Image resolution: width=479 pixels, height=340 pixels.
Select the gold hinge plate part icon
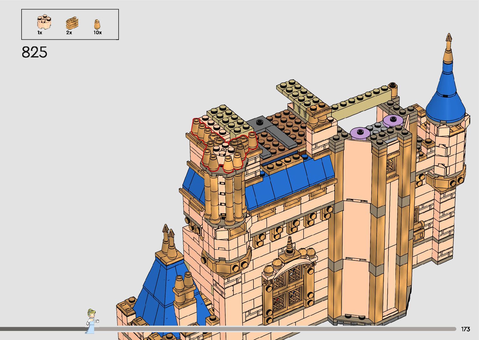[x=72, y=23]
